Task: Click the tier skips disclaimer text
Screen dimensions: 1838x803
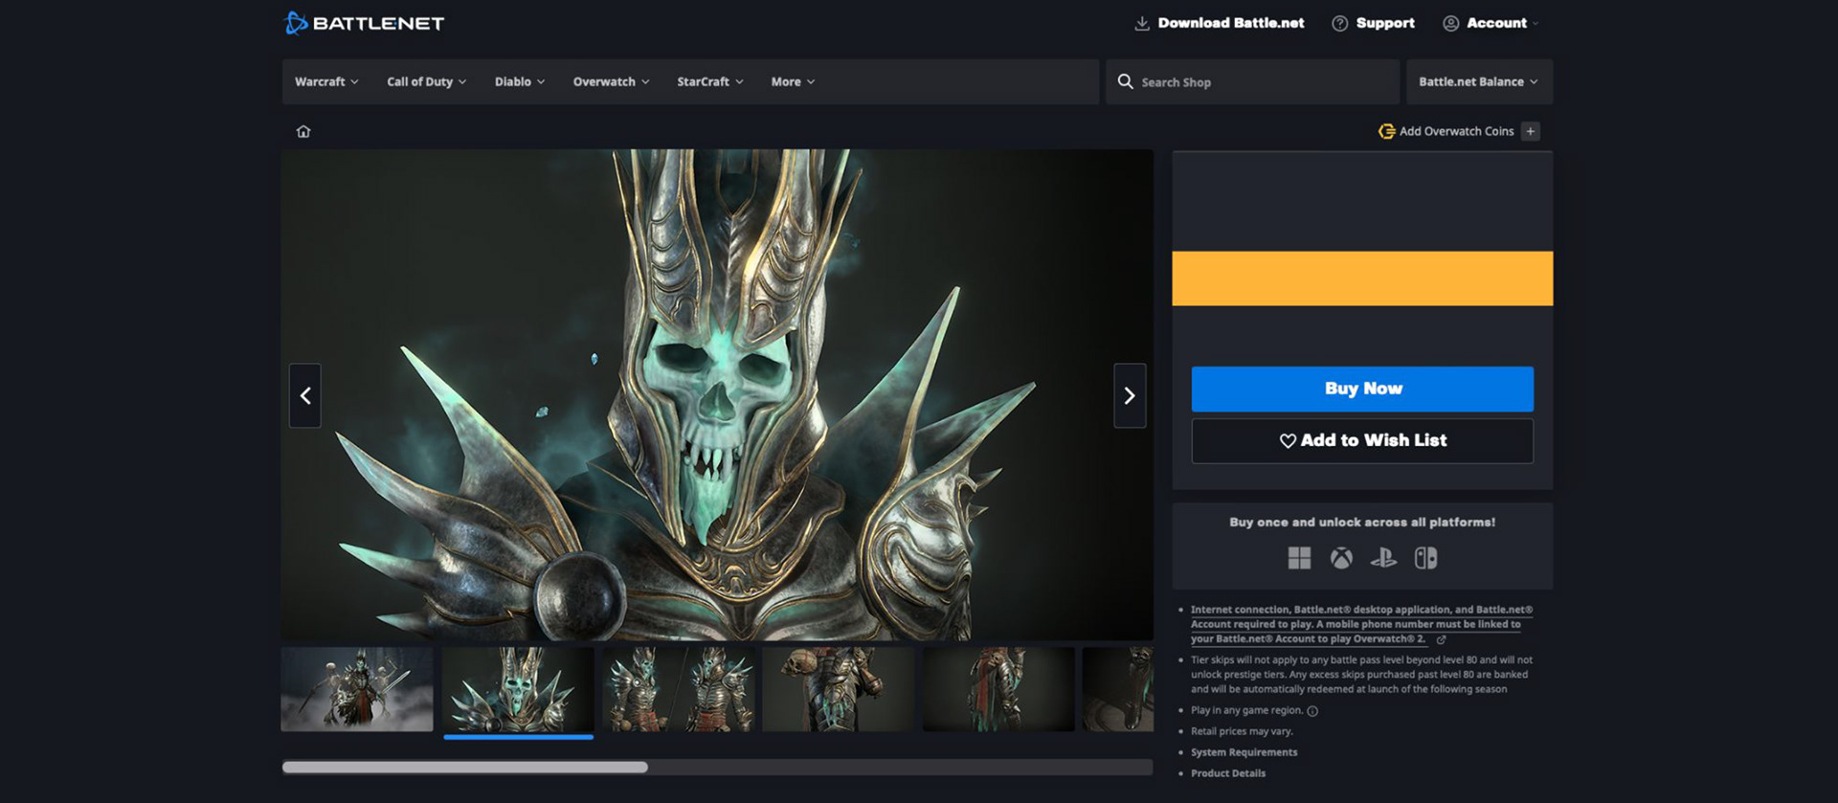Action: click(x=1361, y=675)
